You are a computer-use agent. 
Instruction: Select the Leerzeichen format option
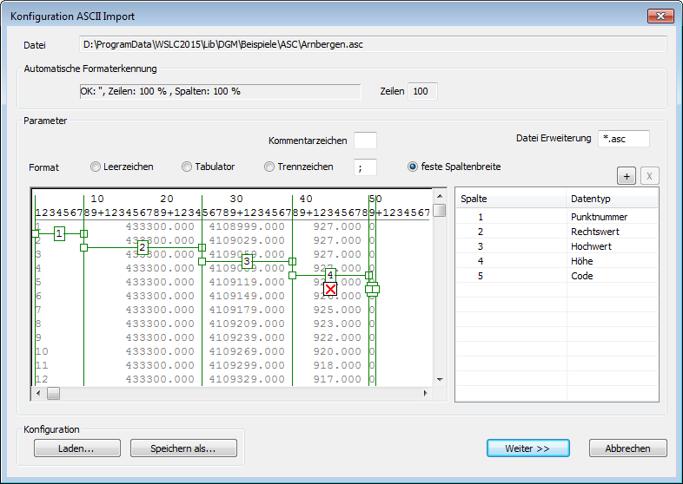[96, 167]
